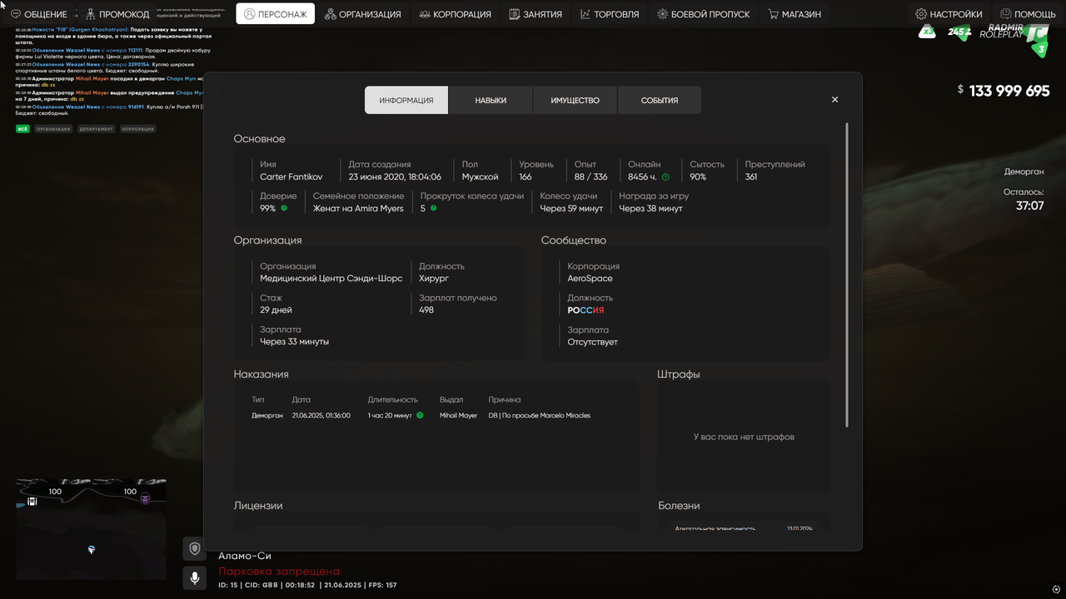The image size is (1066, 599).
Task: Switch to the НАВЫКИ tab
Action: pos(491,100)
